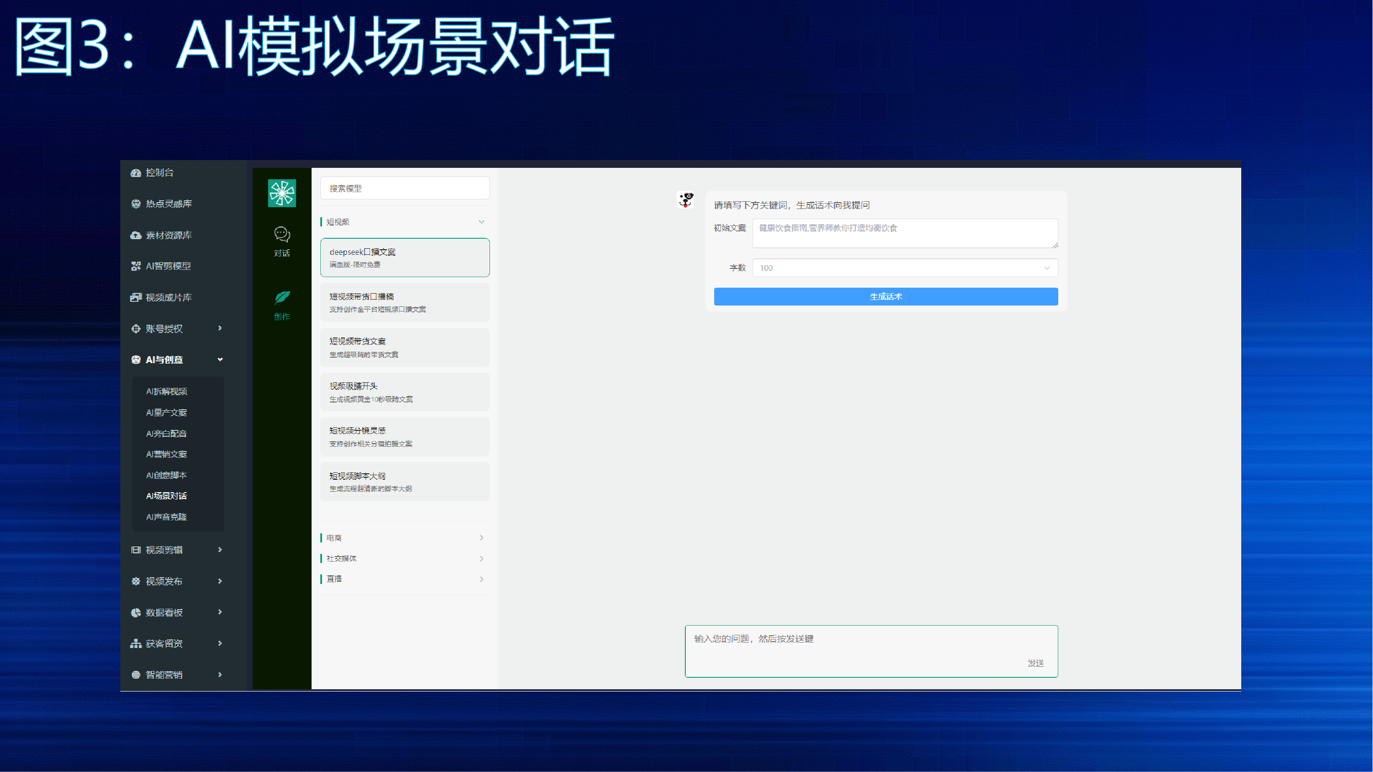The height and width of the screenshot is (772, 1373).
Task: Click the 视频发布 icon
Action: click(135, 581)
